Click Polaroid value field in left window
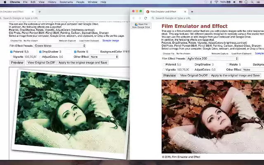Image resolution: width=264 pixels, height=165 pixels. (30, 52)
